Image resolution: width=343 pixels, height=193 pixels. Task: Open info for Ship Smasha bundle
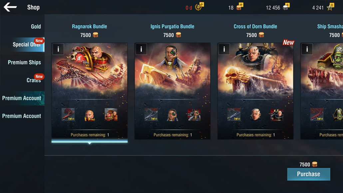[x=307, y=49]
